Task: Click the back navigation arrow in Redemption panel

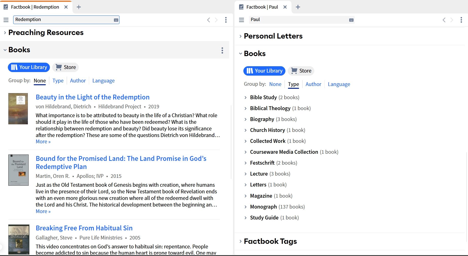Action: [x=208, y=20]
